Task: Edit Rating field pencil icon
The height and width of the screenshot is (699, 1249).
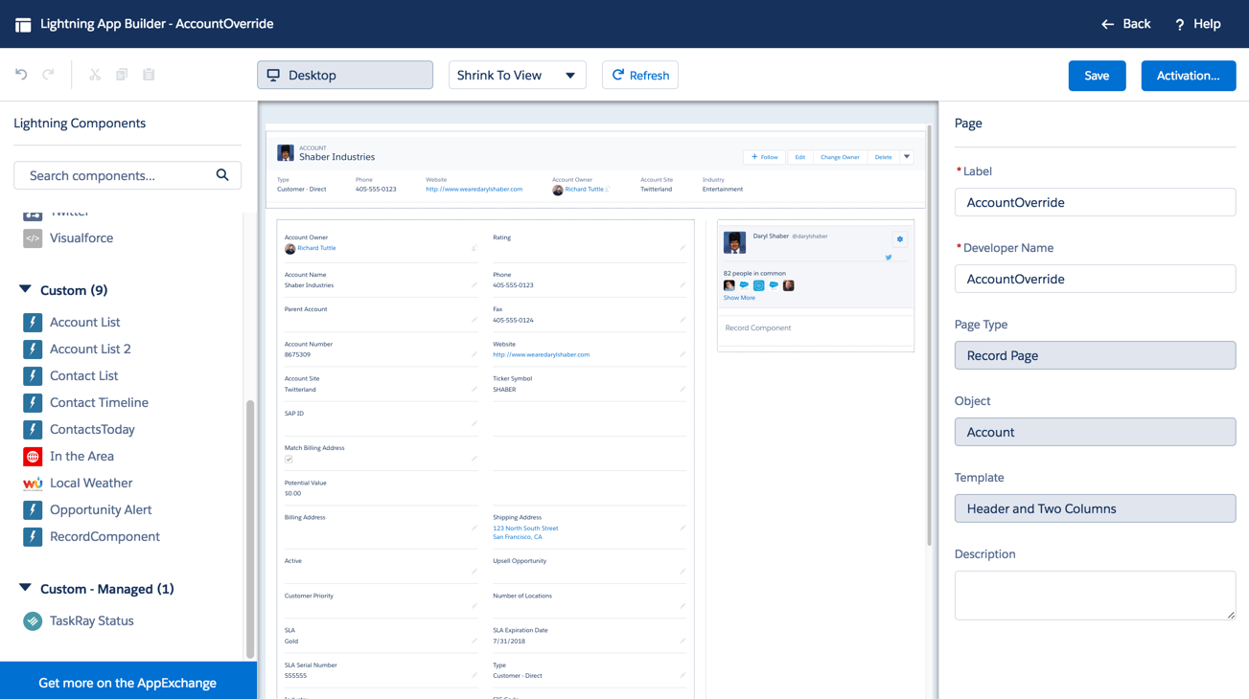Action: click(682, 248)
